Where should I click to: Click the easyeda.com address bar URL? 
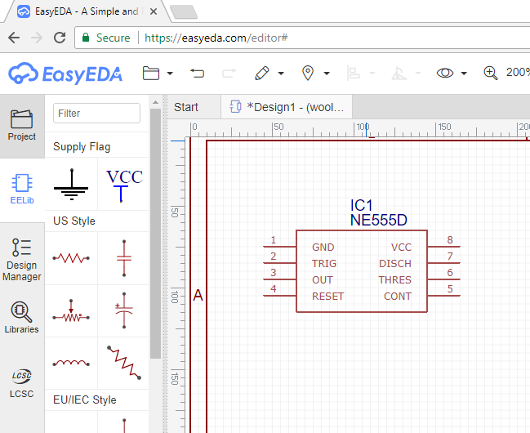click(x=216, y=38)
